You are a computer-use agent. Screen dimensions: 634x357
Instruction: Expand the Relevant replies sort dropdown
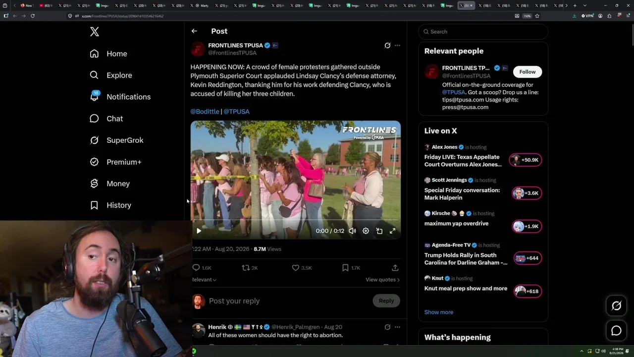click(204, 280)
